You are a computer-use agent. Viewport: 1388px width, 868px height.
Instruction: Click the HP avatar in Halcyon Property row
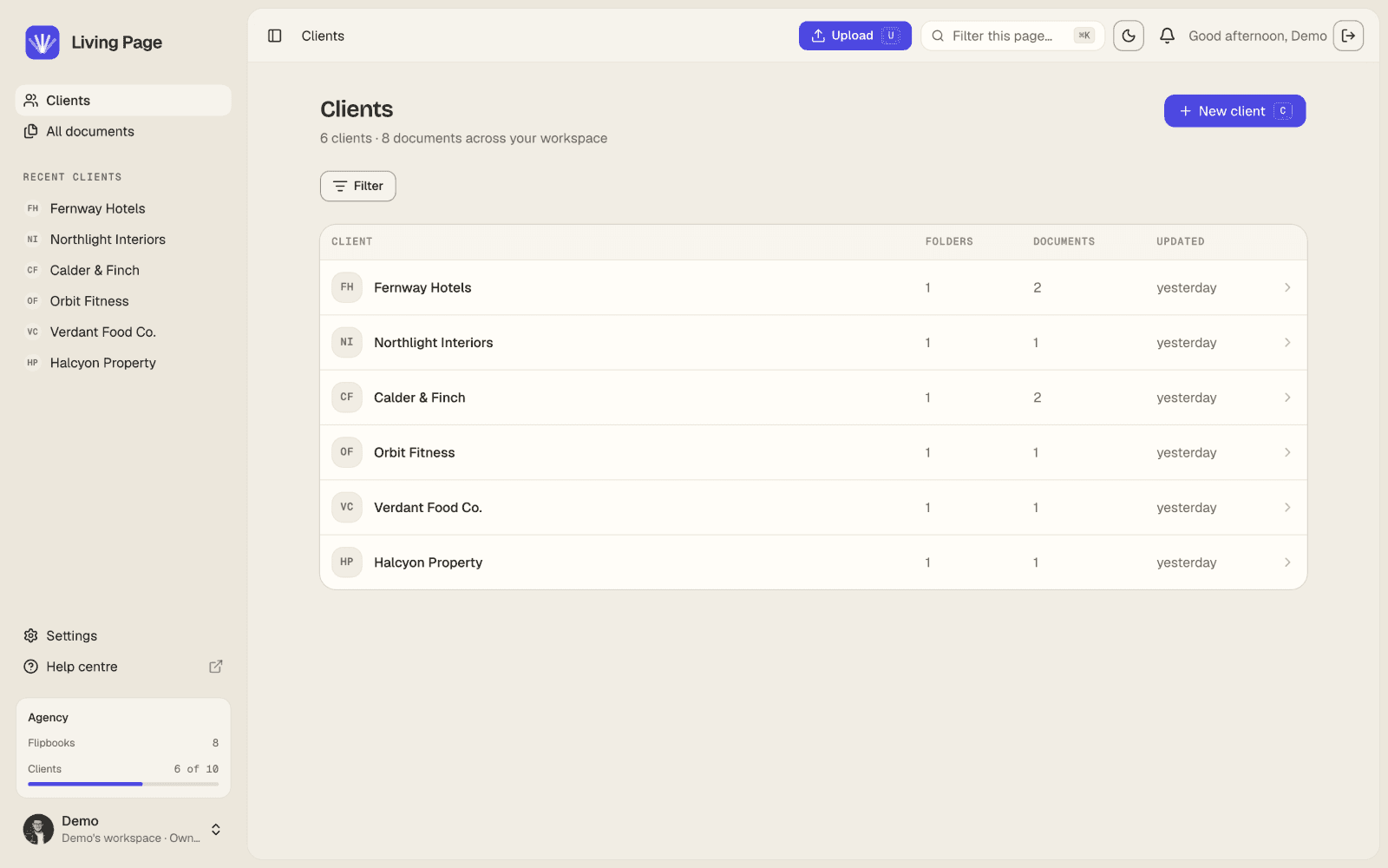coord(347,562)
